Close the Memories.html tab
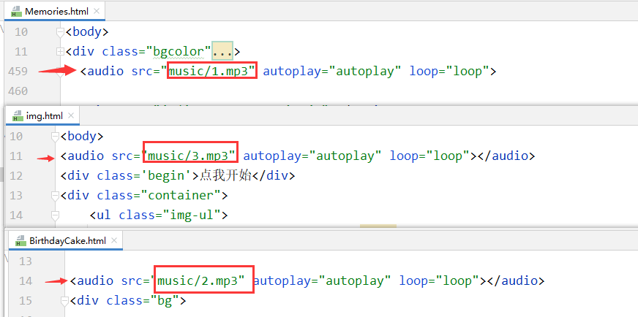This screenshot has height=317, width=638. coord(97,11)
